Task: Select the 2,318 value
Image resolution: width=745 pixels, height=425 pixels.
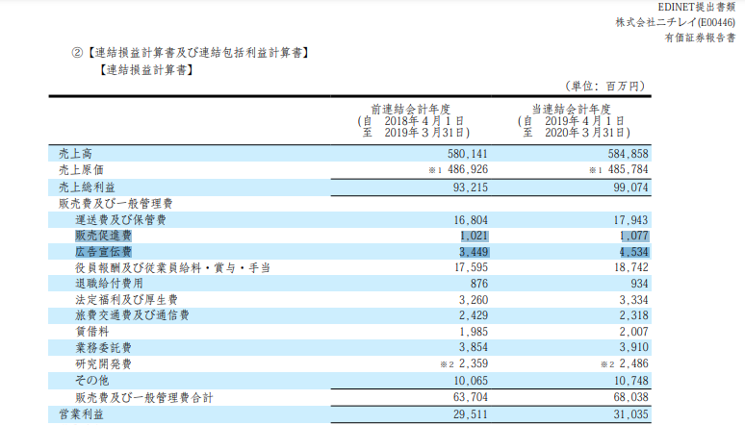Action: tap(633, 315)
